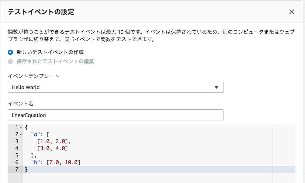Click line number 6 in the gutter
The width and height of the screenshot is (305, 183).
click(17, 162)
